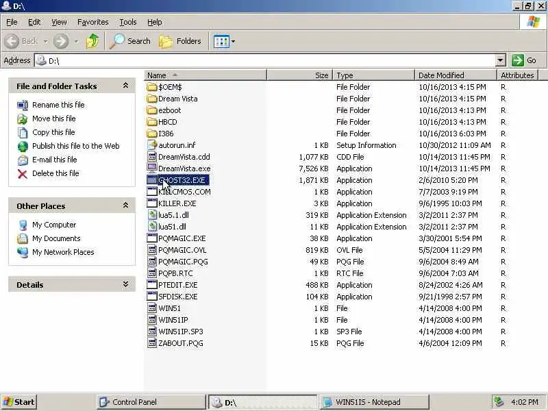Toggle the Folders pane button
This screenshot has width=548, height=411.
pos(180,41)
